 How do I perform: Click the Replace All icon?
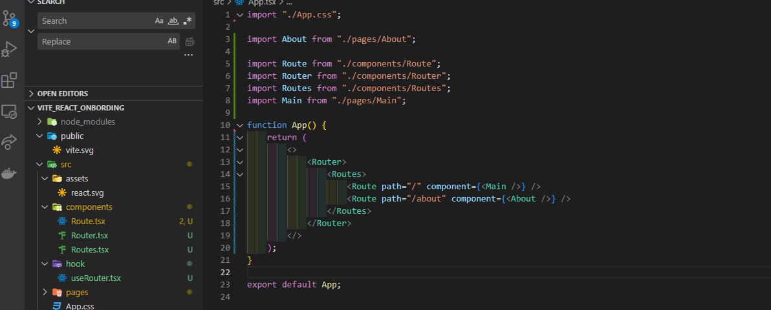pos(190,41)
